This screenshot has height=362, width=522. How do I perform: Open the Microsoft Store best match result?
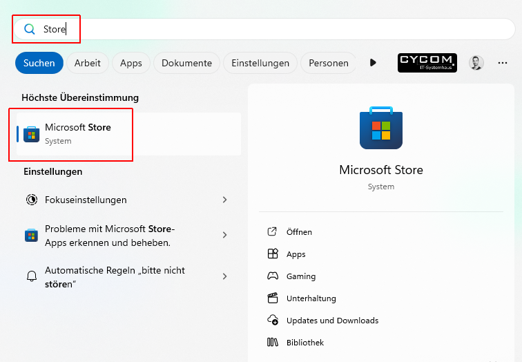point(128,134)
